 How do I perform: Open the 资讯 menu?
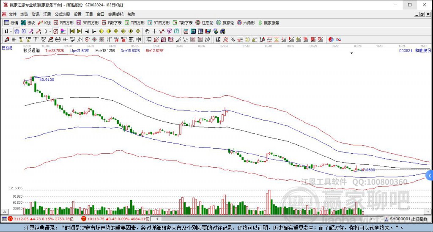(x=36, y=14)
